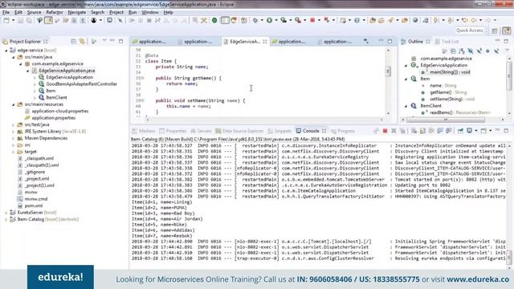The width and height of the screenshot is (514, 289).
Task: Collapse src/main/java folder
Action: (14, 57)
